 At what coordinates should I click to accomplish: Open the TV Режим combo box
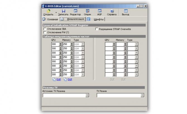click(x=142, y=95)
